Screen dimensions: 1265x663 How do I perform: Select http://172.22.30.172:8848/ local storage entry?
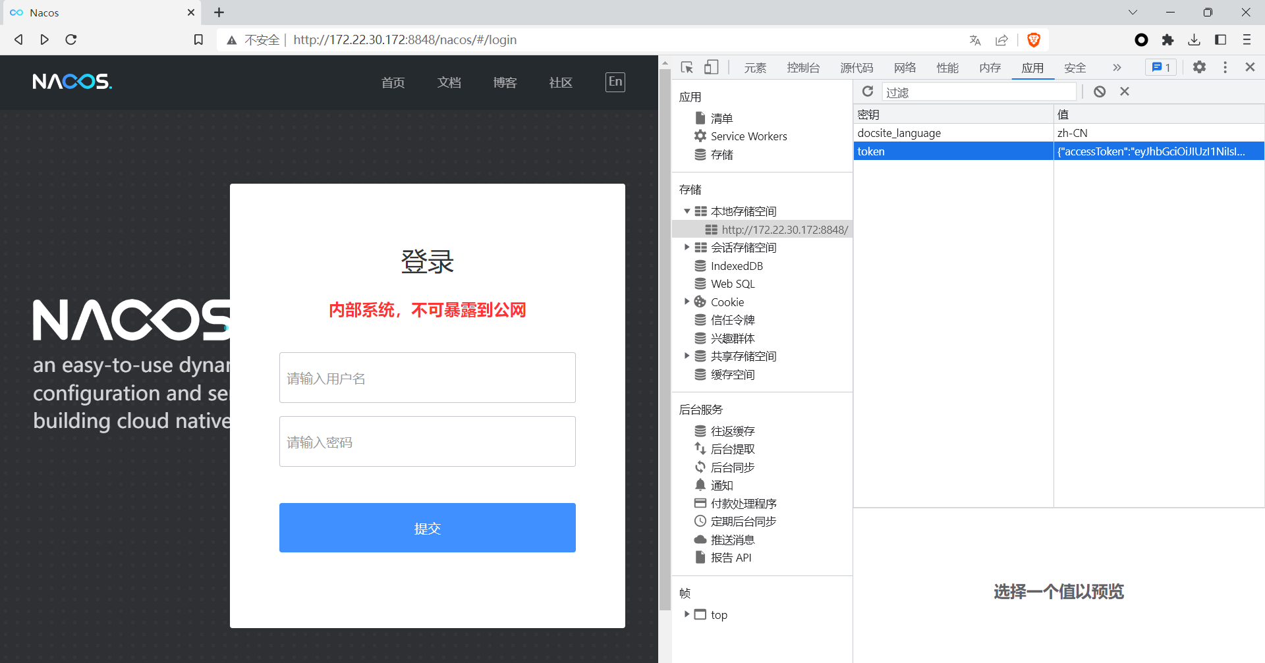784,230
